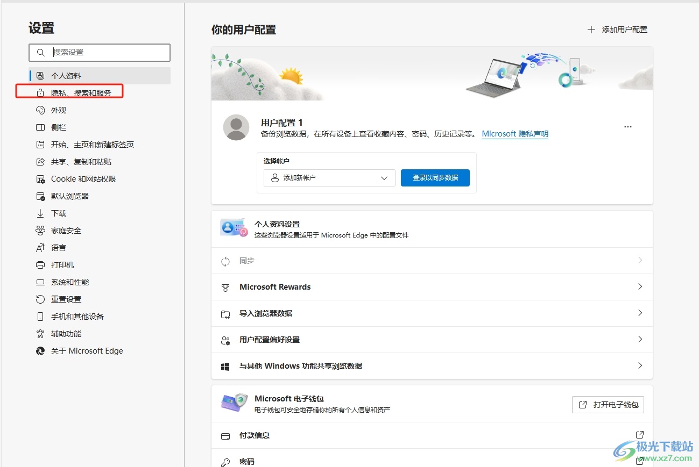Open the 添加新帐户 account dropdown
The width and height of the screenshot is (699, 467).
[x=329, y=178]
